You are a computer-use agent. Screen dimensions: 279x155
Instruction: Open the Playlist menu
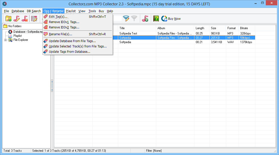pyautogui.click(x=71, y=11)
